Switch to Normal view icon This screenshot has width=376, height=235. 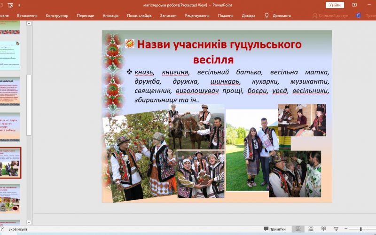click(x=298, y=229)
